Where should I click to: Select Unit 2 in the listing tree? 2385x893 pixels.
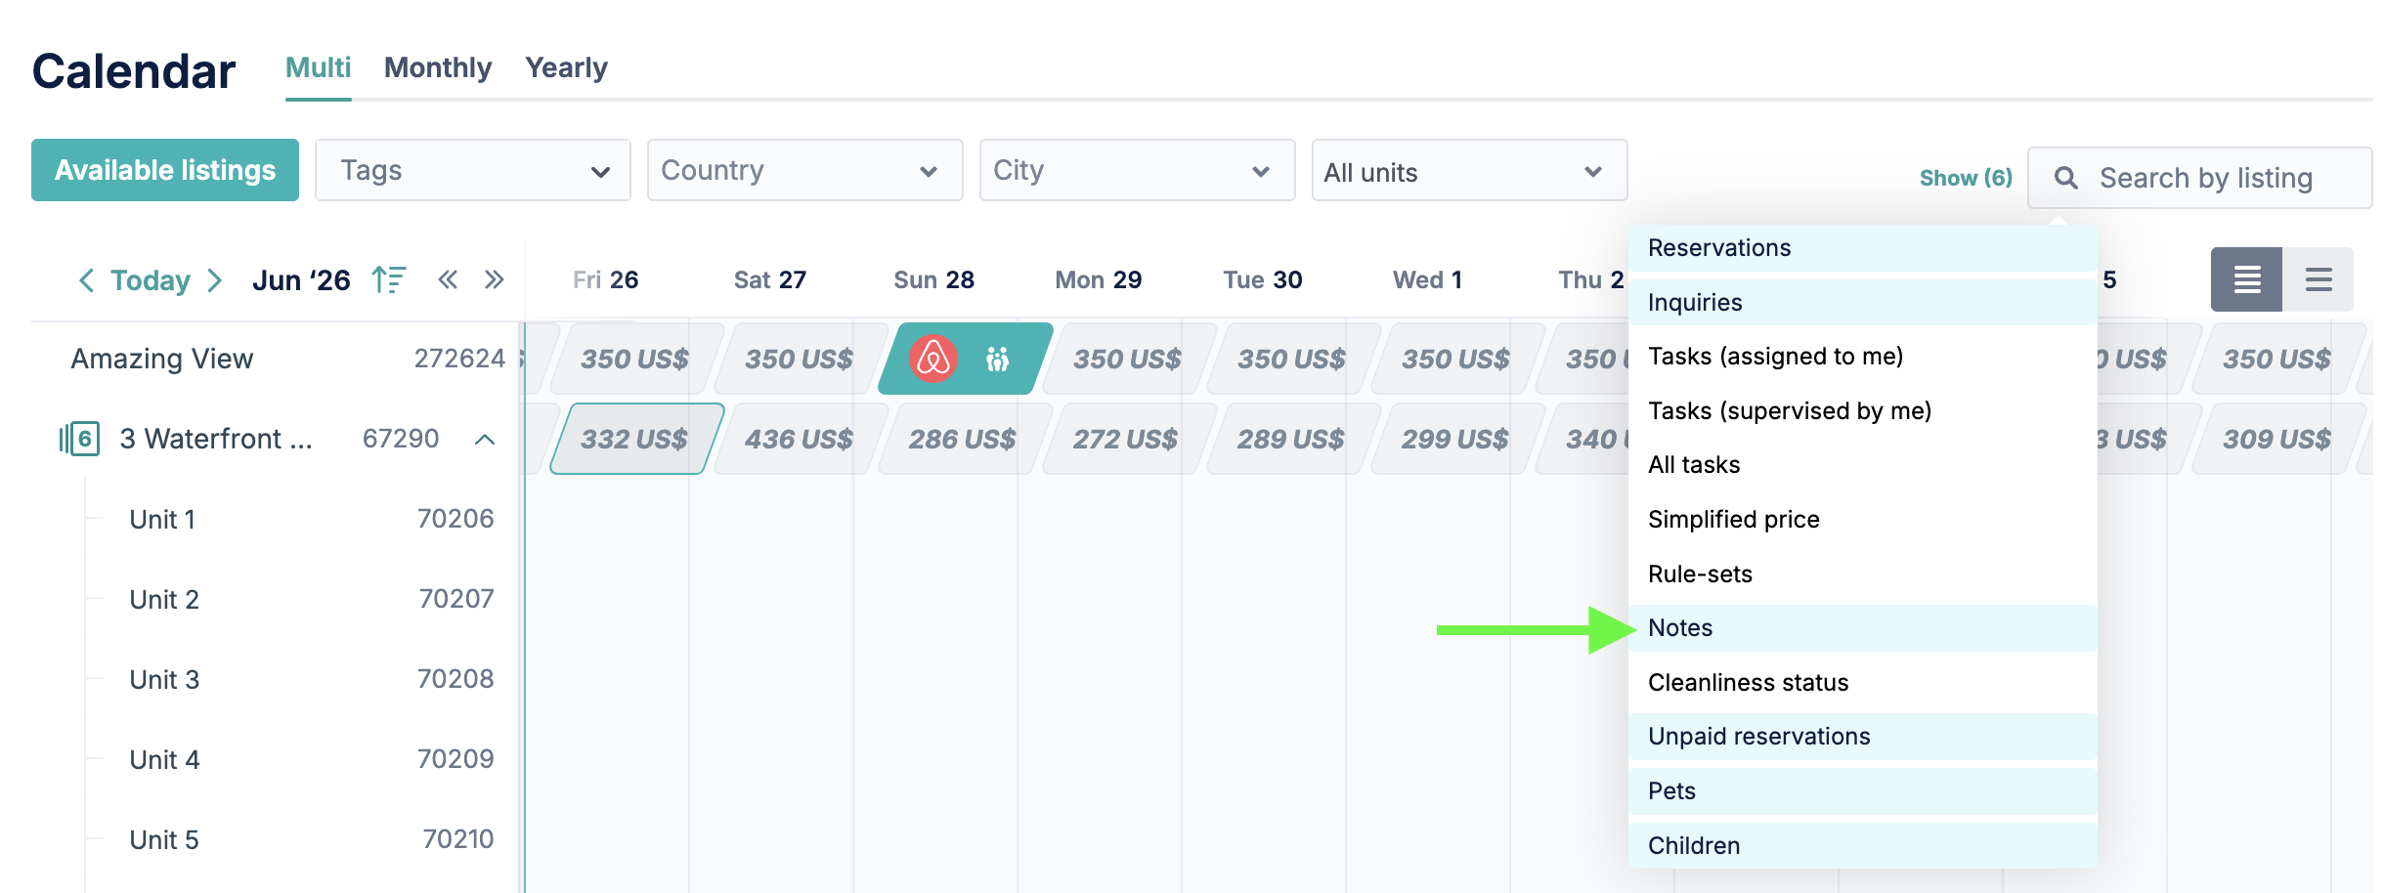[x=164, y=599]
